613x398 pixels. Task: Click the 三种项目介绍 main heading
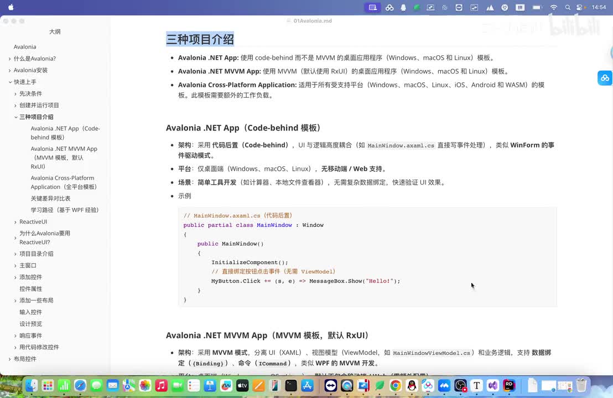200,39
